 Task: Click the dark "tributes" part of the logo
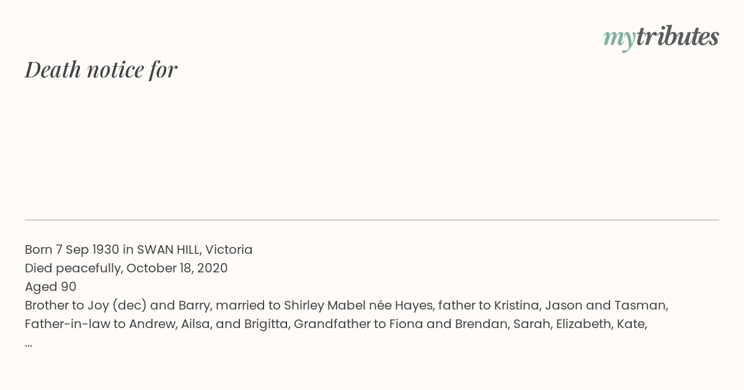coord(677,37)
